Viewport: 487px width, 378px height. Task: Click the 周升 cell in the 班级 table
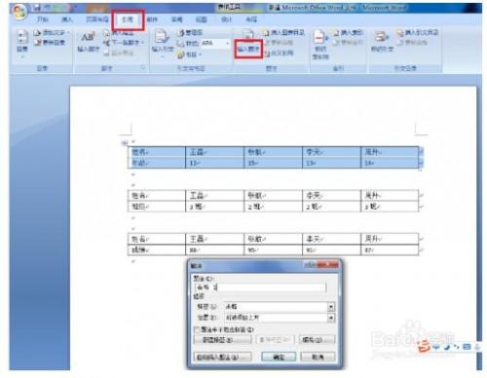point(390,196)
